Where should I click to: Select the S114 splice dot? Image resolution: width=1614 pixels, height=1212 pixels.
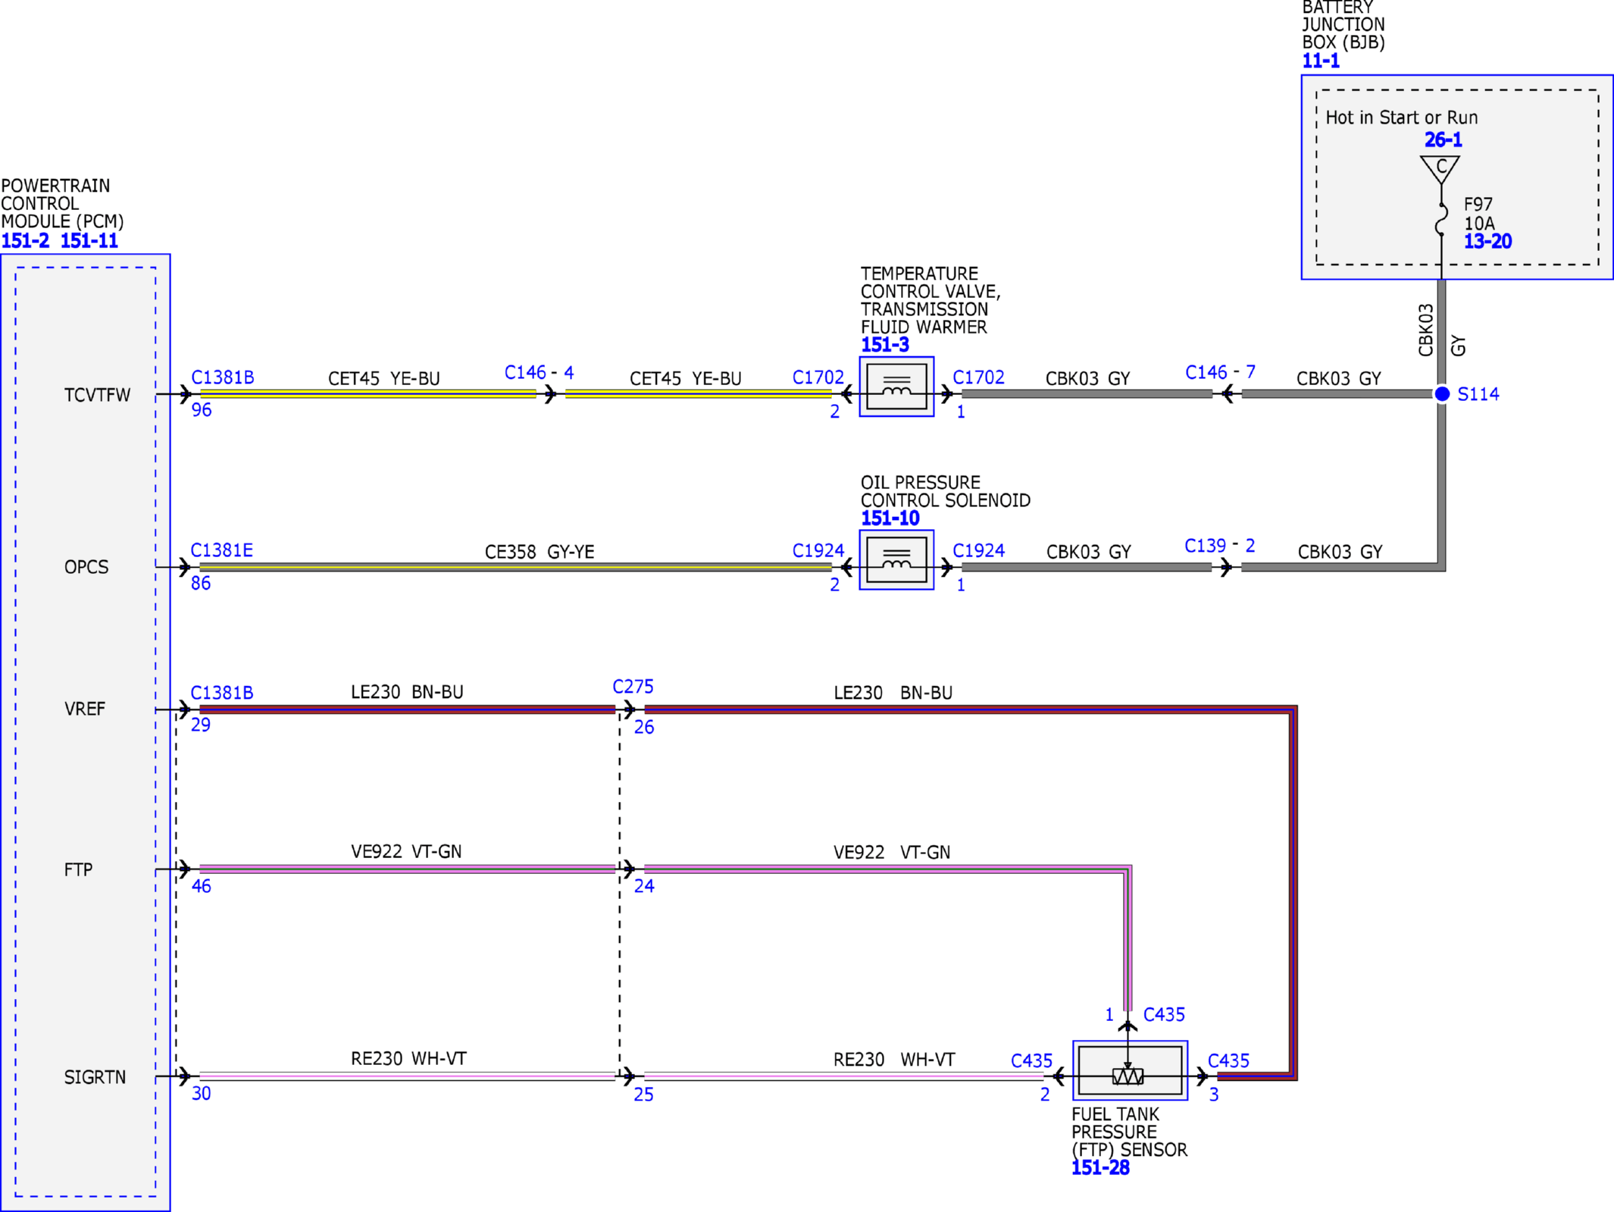(1442, 394)
